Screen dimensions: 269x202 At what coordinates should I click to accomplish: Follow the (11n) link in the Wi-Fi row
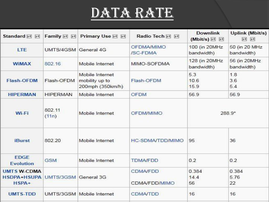coord(51,116)
